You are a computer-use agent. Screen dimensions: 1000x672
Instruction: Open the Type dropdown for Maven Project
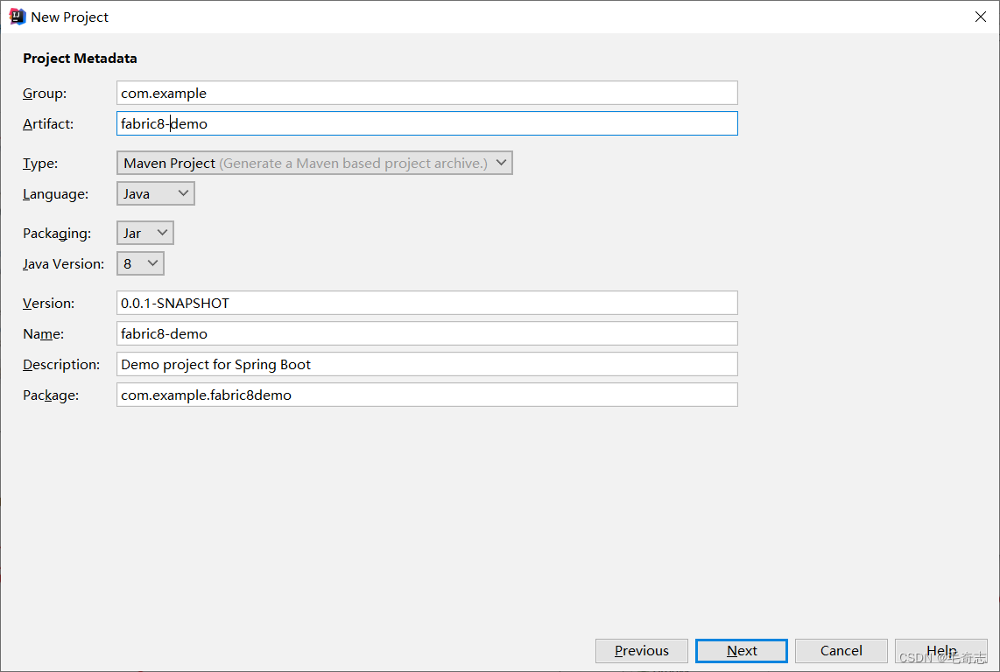[x=314, y=163]
